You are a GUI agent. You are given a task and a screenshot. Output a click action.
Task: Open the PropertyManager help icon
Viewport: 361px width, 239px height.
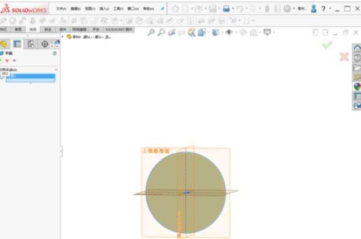pos(55,53)
